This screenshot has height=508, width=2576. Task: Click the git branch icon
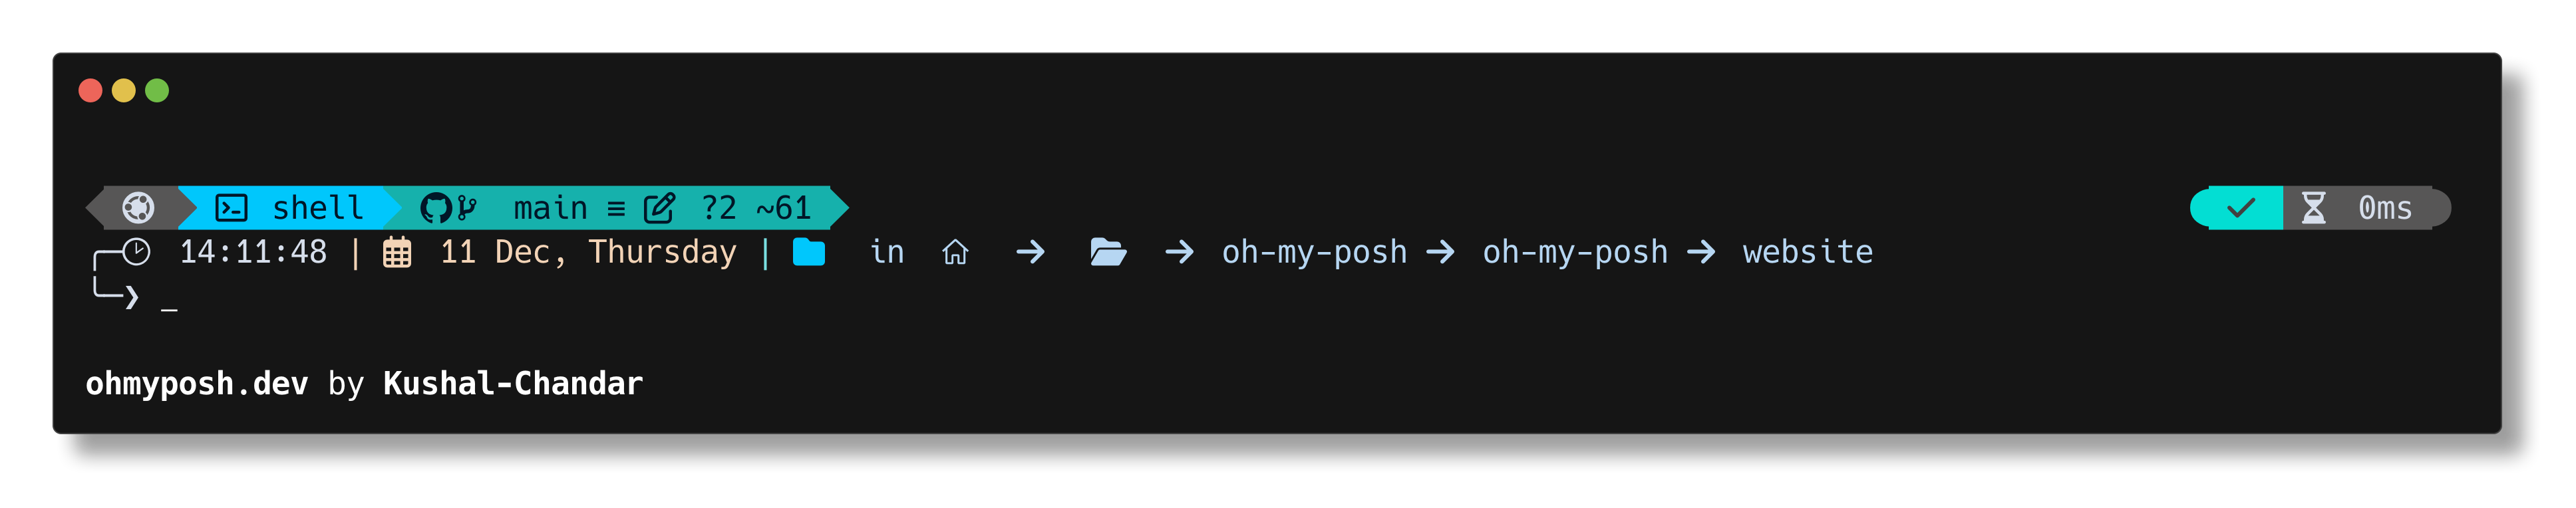(466, 208)
